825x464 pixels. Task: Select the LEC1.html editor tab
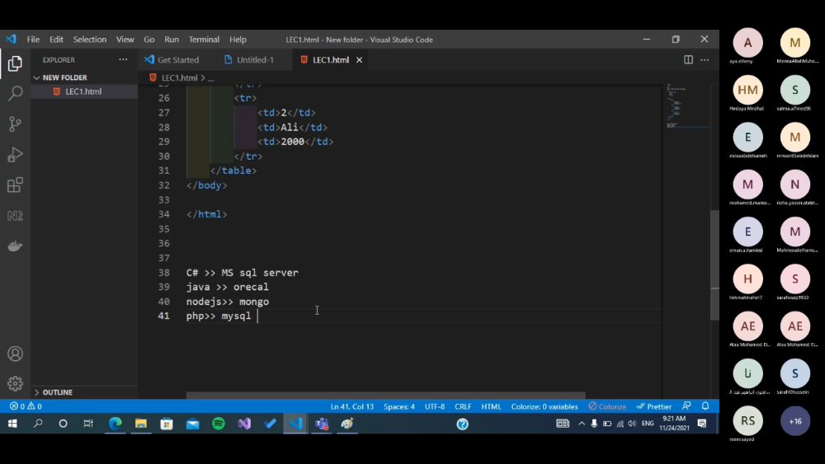[x=331, y=60]
